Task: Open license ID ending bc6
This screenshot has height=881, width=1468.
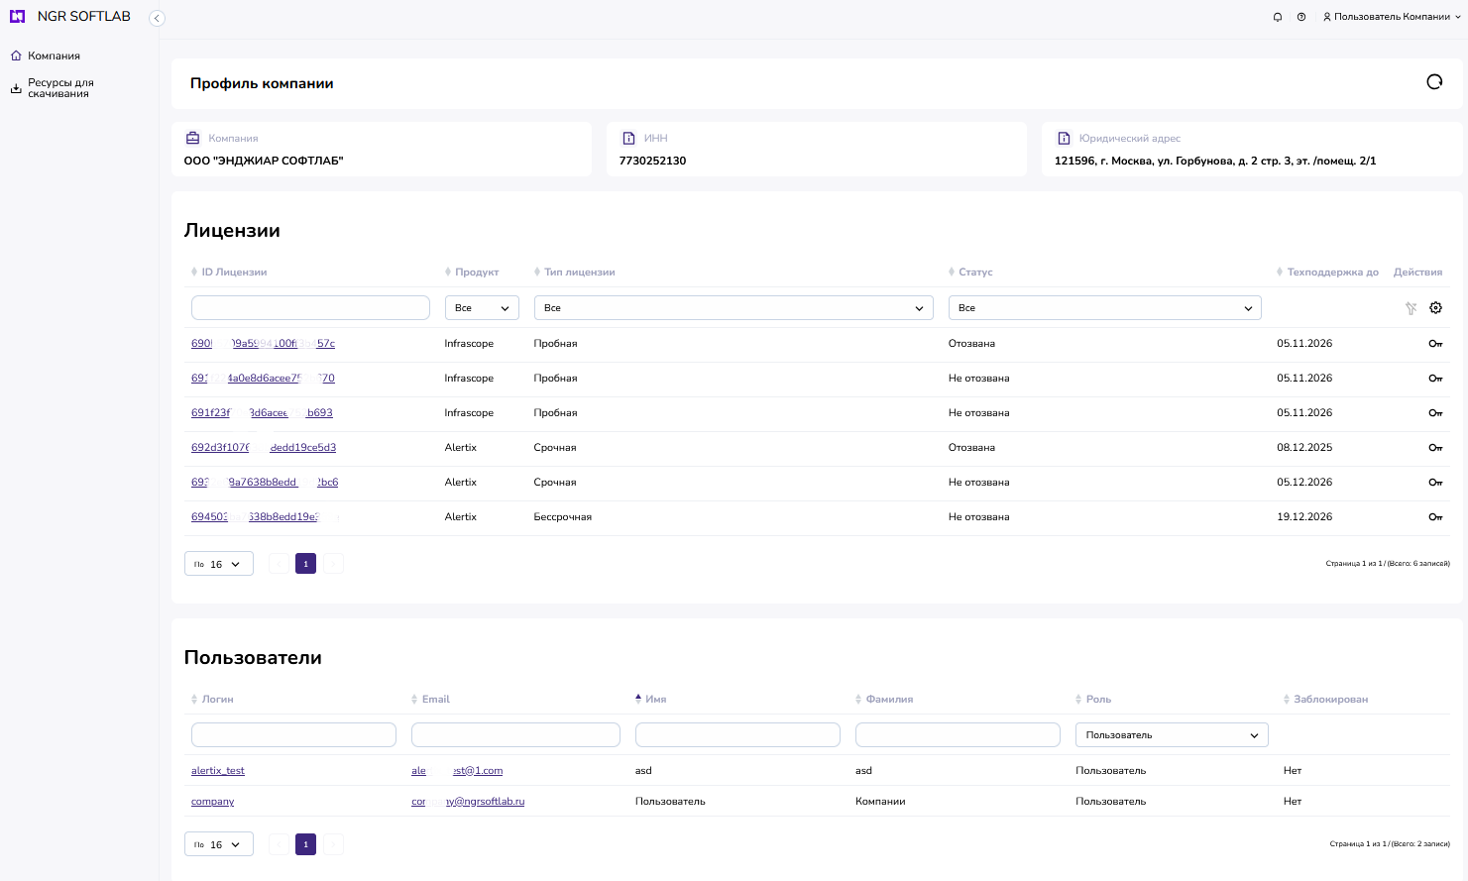Action: [265, 483]
